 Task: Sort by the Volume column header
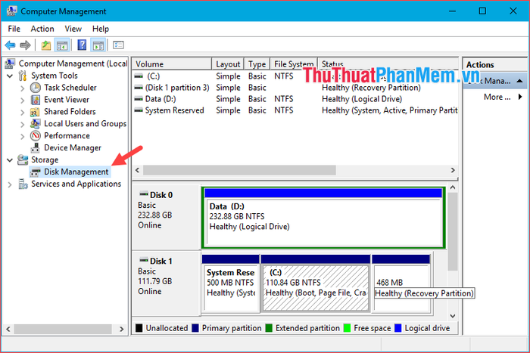172,63
